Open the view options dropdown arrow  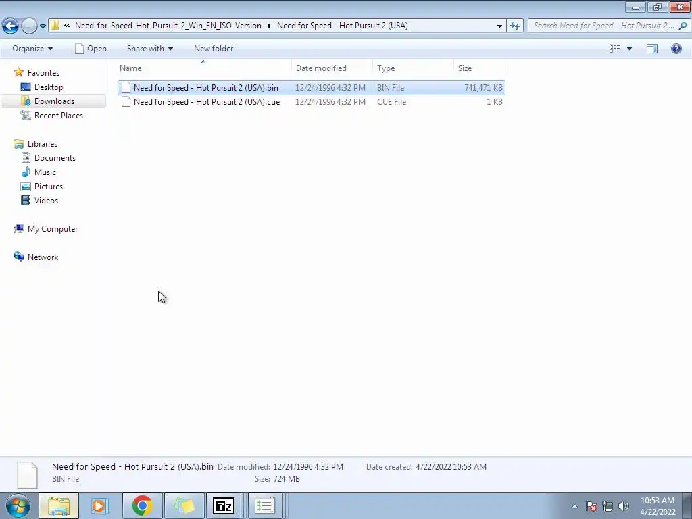pos(629,49)
